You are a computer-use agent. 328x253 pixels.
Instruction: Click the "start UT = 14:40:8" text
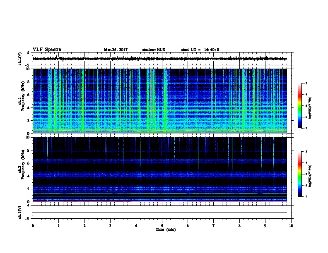pos(200,50)
